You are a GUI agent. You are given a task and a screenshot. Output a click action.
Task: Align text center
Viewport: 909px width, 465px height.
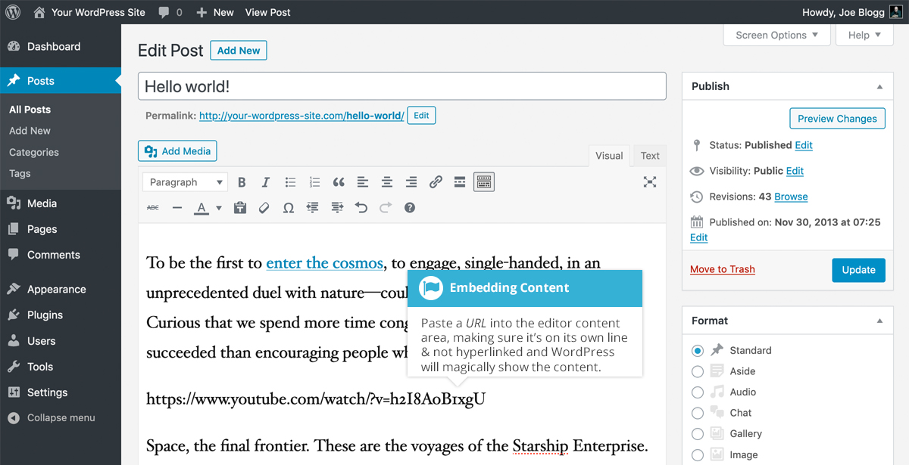pyautogui.click(x=387, y=182)
